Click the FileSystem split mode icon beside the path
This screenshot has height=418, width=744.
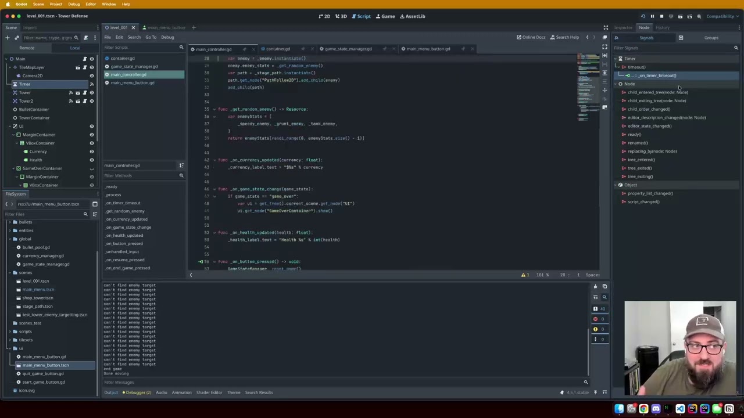95,204
